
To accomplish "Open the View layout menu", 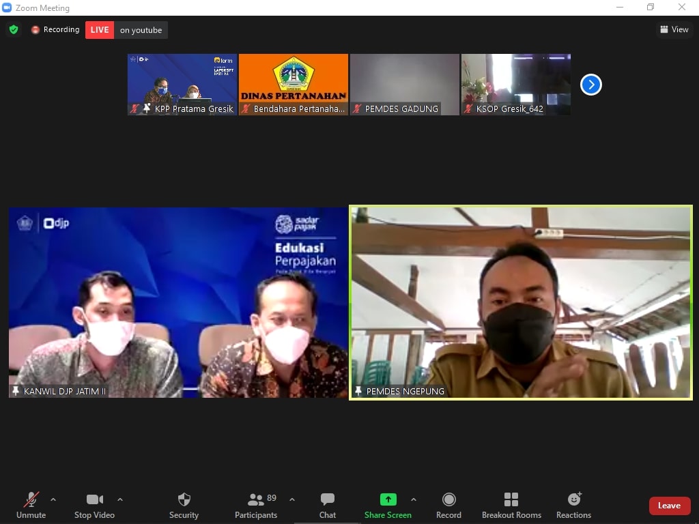I will click(x=674, y=29).
